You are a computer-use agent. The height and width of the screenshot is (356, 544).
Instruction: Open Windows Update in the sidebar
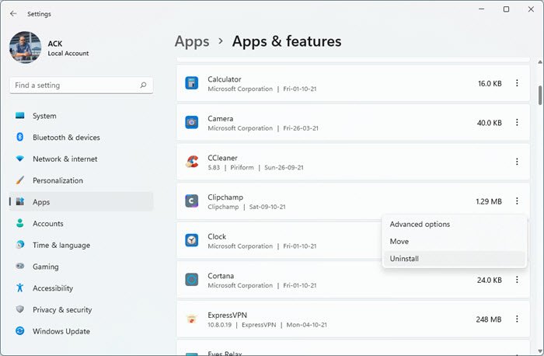[x=61, y=331]
